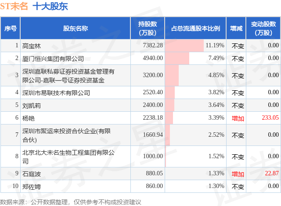Screen dimensions: 281x206
Task: Click the 变动股数(万股) column header
Action: coord(263,28)
